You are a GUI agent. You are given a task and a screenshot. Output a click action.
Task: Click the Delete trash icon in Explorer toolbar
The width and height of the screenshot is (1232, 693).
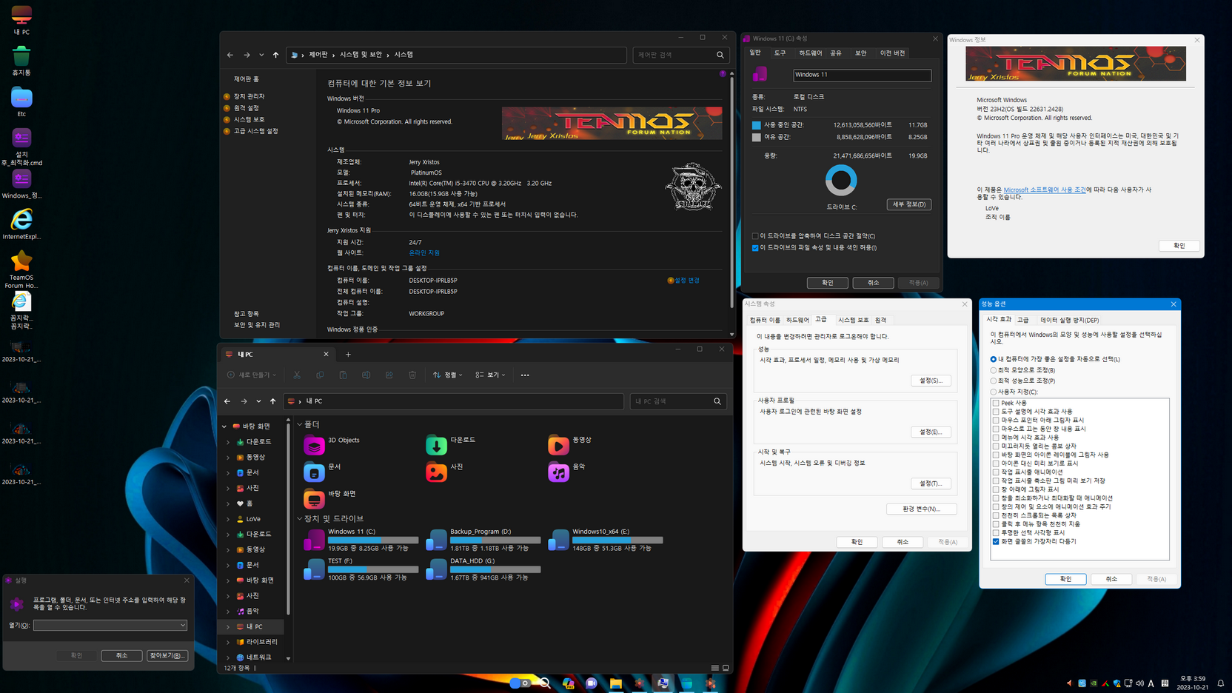tap(412, 375)
